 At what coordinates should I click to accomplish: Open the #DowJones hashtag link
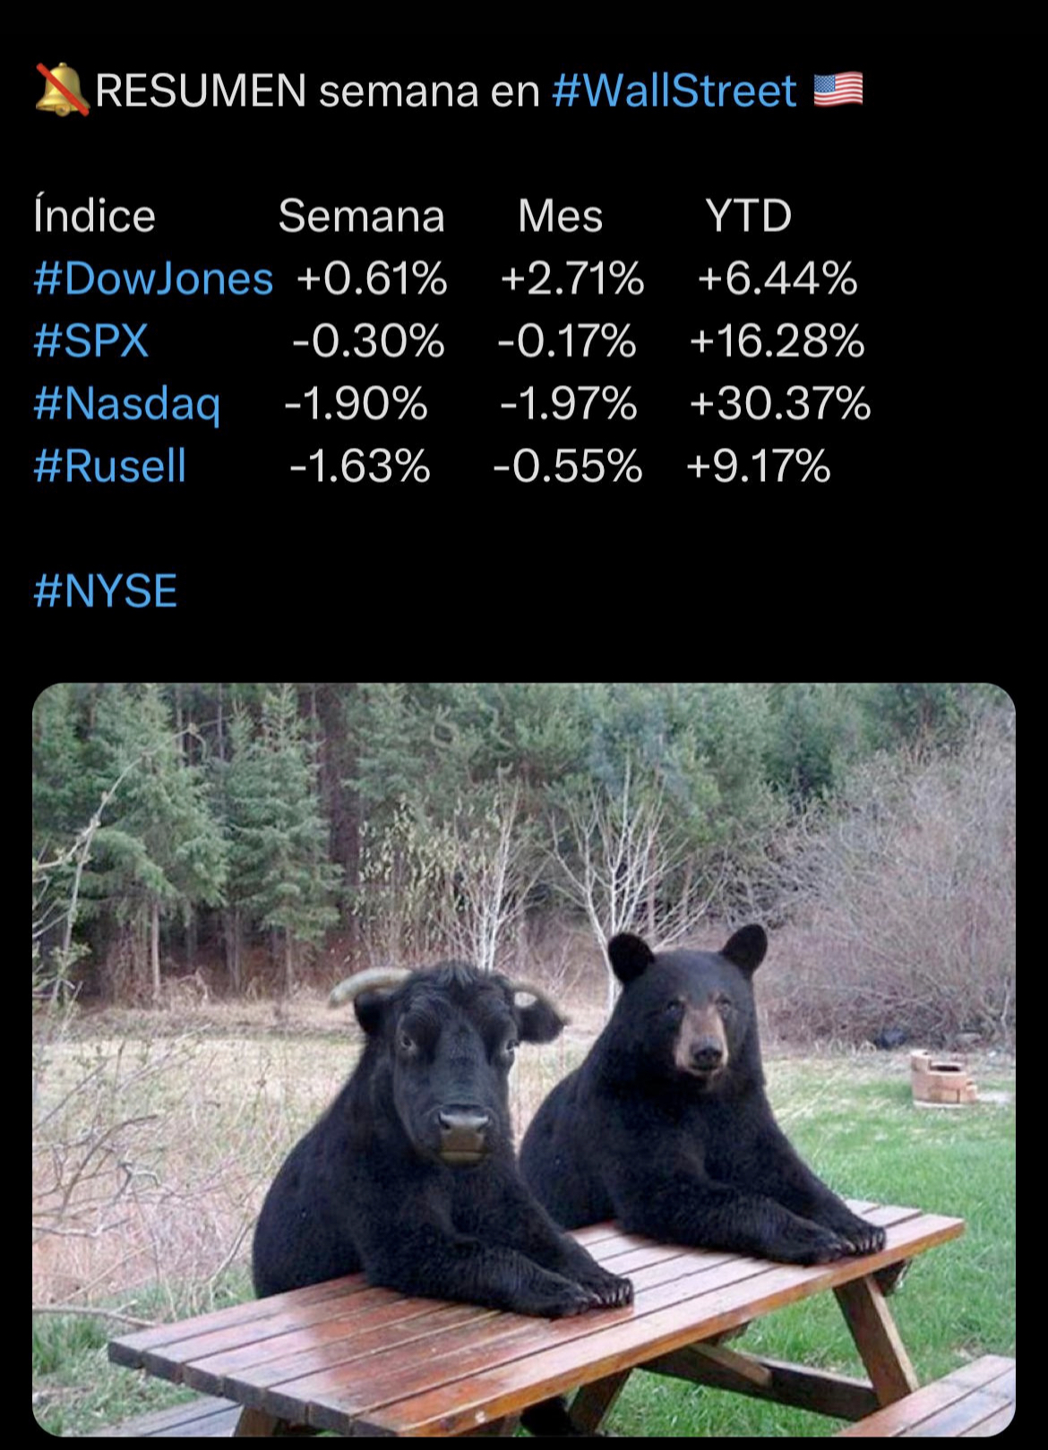pos(153,279)
